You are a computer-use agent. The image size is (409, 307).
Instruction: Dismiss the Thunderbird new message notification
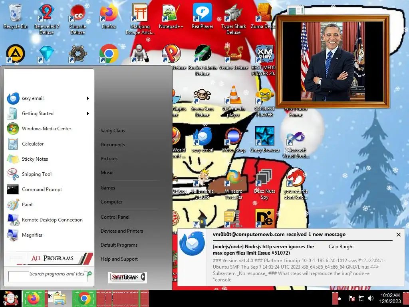[398, 235]
